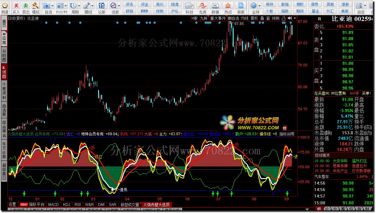Image resolution: width=376 pixels, height=213 pixels.
Task: Open the 论股 stock discussion icon
Action: pyautogui.click(x=102, y=6)
